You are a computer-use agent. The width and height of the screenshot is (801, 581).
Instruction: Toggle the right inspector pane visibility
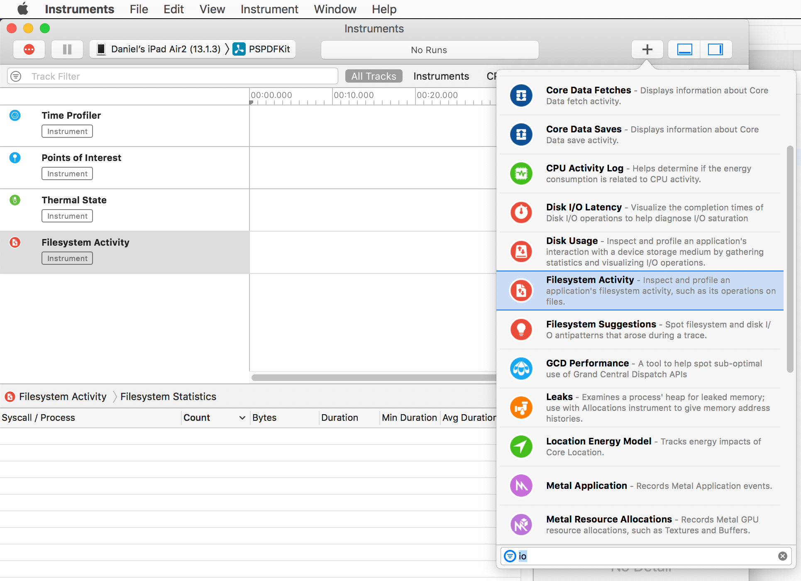[715, 49]
